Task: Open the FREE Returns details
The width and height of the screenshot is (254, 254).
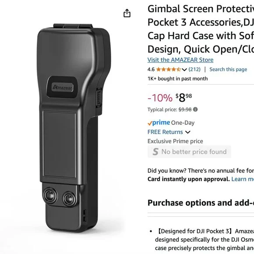Action: click(165, 132)
